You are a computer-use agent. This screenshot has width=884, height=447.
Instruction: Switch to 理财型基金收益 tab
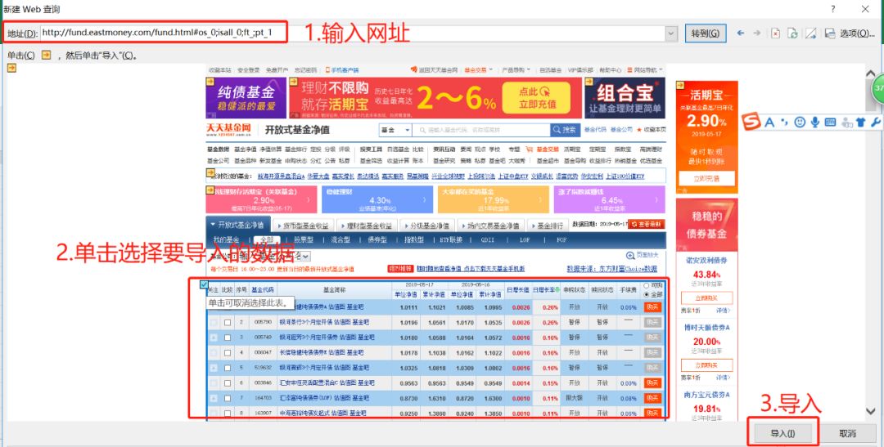pos(366,226)
